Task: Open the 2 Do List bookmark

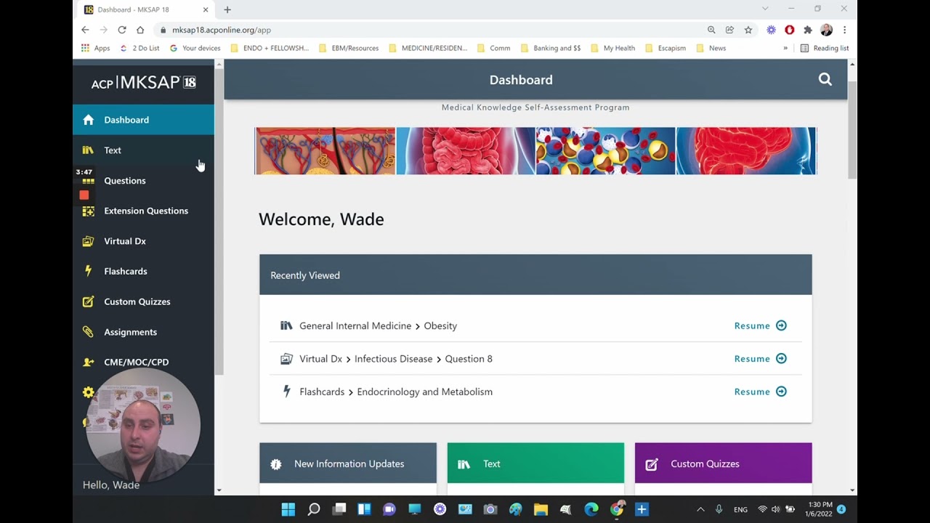Action: pyautogui.click(x=139, y=48)
